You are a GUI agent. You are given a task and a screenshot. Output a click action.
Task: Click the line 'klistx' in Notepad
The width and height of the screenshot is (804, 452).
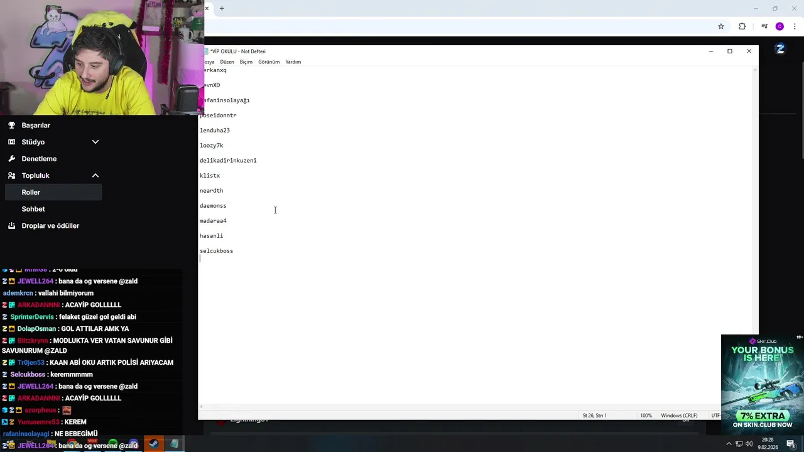coord(210,176)
